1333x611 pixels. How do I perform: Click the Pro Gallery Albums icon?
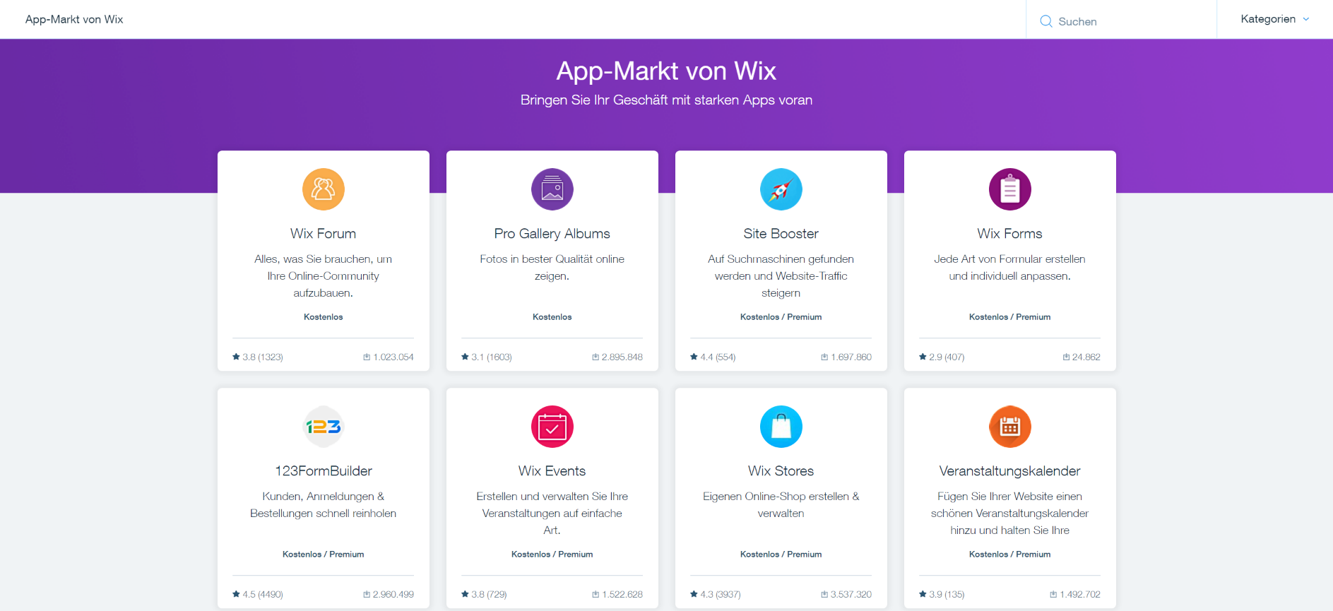tap(552, 189)
